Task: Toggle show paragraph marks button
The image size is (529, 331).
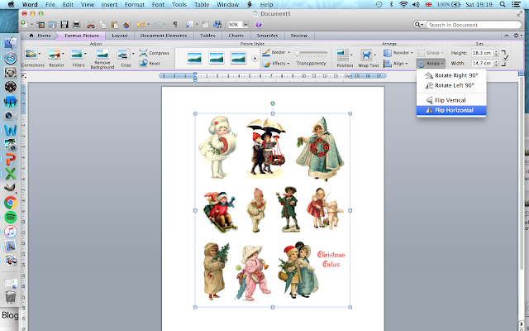Action: coord(175,24)
